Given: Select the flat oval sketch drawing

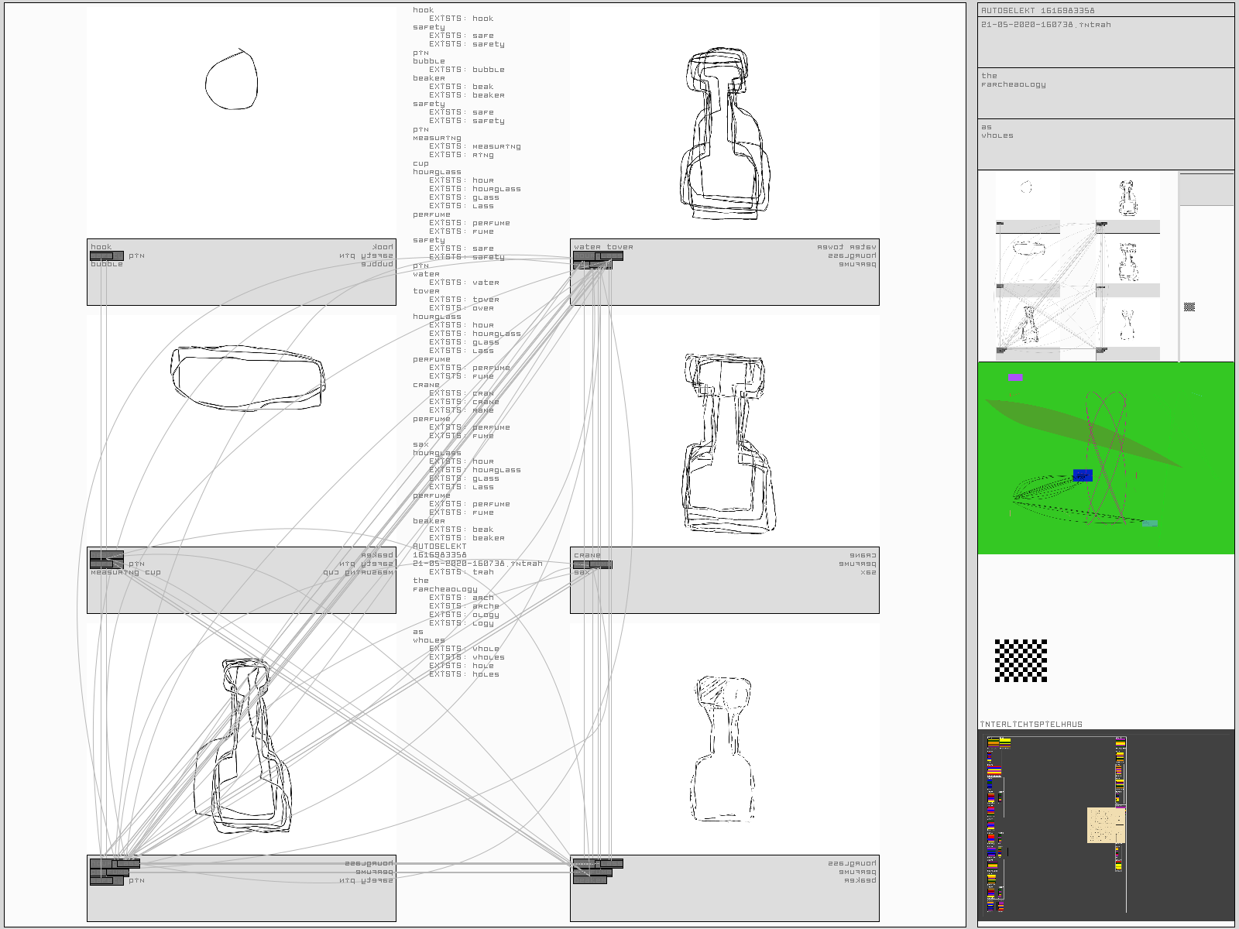Looking at the screenshot, I should click(x=247, y=377).
